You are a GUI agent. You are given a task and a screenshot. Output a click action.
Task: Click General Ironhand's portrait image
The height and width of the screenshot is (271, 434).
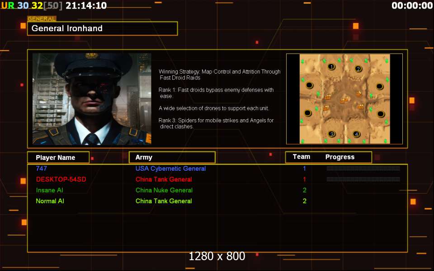[92, 99]
